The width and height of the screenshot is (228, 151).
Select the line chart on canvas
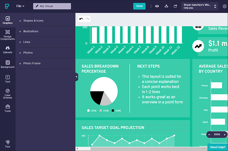coord(133,141)
